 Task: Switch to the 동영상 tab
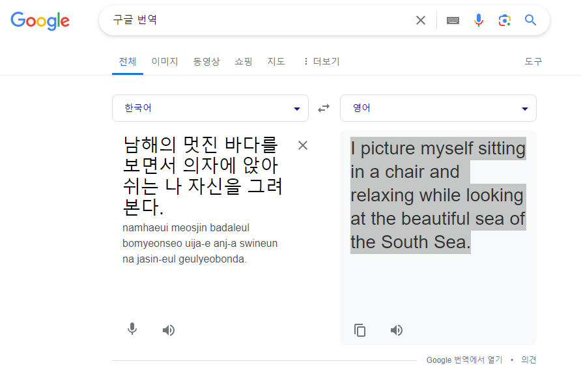coord(206,62)
